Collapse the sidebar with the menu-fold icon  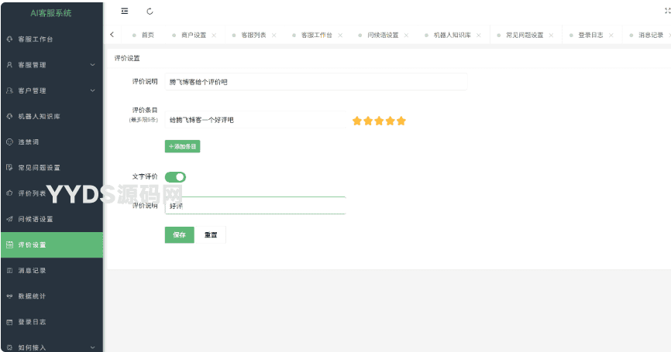coord(125,11)
